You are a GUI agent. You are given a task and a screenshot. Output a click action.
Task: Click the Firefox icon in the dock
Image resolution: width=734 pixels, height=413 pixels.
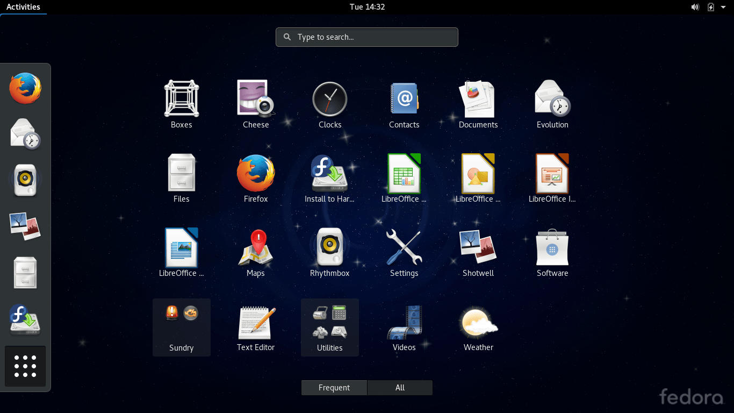25,88
